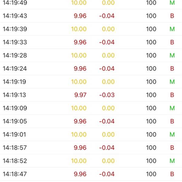The image size is (182, 182).
Task: Open the trade at 14:19:33
Action: (91, 42)
